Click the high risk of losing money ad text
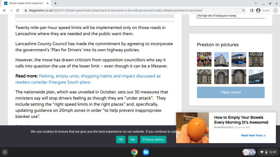 point(217,16)
